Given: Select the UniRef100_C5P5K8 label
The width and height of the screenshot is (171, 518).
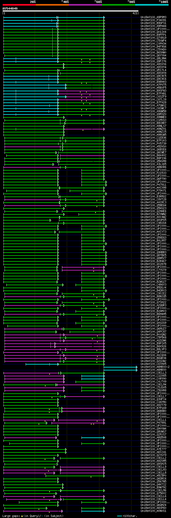Looking at the screenshot, I should point(153,338).
